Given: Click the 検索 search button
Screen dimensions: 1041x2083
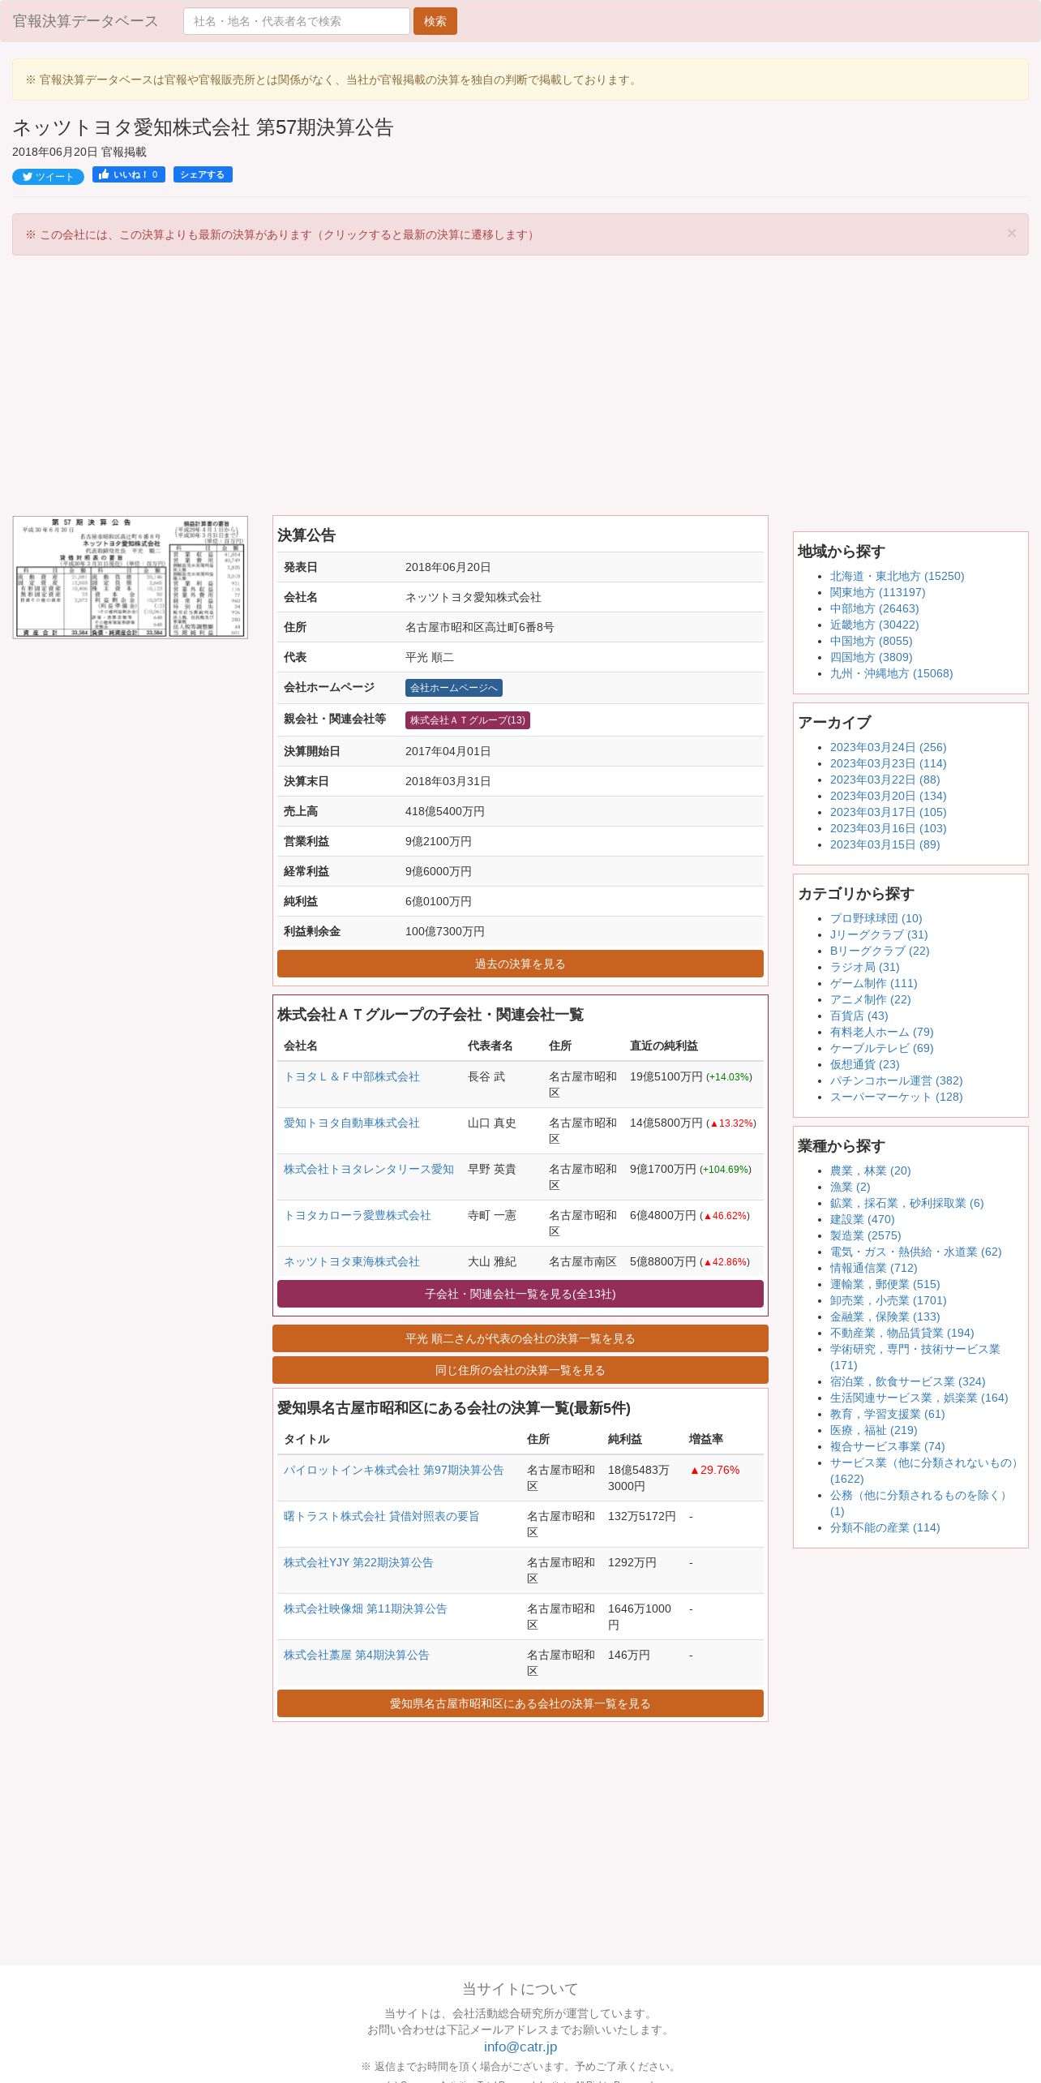Looking at the screenshot, I should tap(435, 21).
